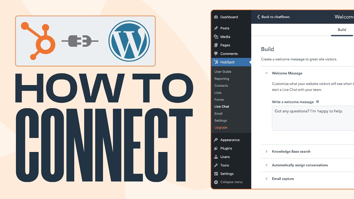354x199 pixels.
Task: Click the Collapse menu arrow icon
Action: pyautogui.click(x=216, y=182)
